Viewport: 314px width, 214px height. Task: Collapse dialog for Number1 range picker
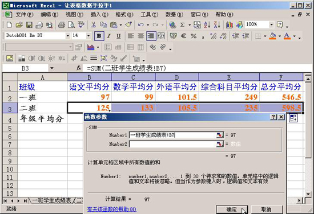220,135
